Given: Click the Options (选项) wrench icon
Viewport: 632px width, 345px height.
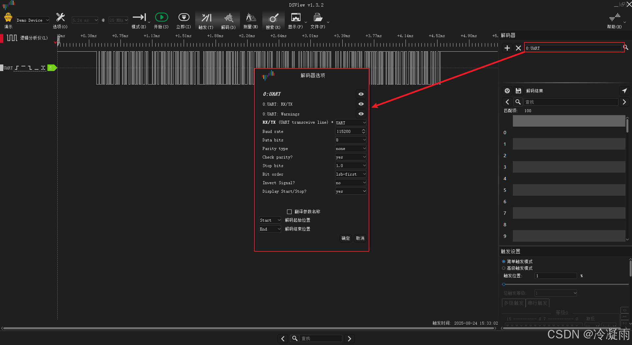Looking at the screenshot, I should point(60,17).
